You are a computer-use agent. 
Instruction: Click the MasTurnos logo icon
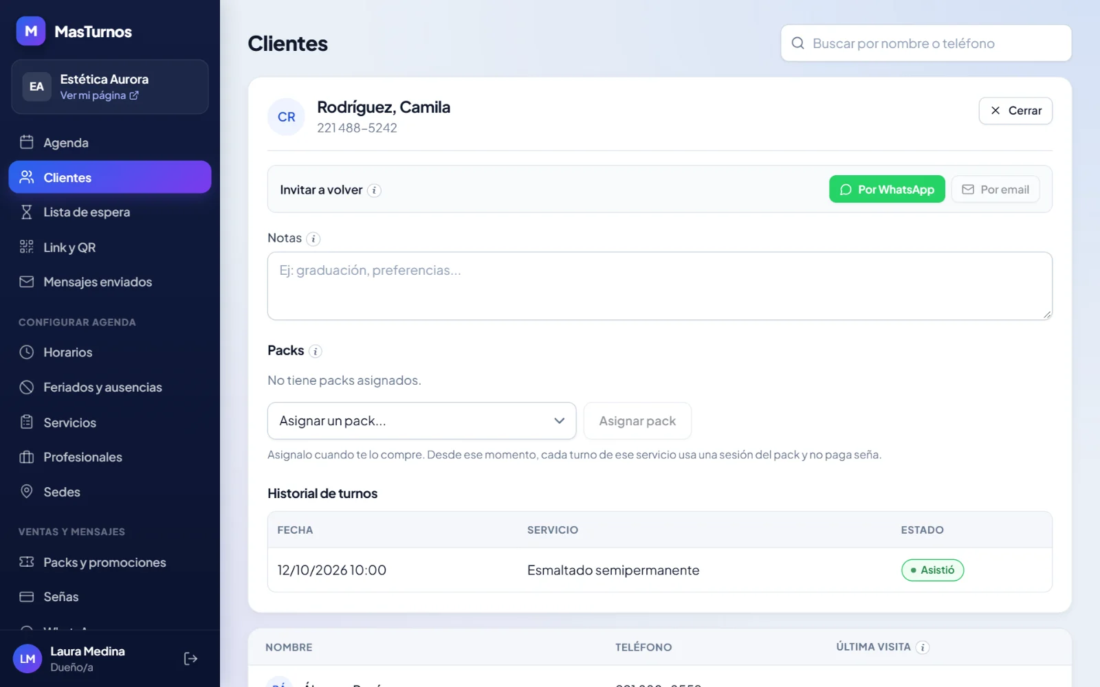(31, 31)
